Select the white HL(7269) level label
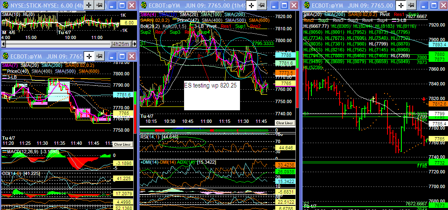Image resolution: width=448 pixels, height=210 pixels. (400, 56)
